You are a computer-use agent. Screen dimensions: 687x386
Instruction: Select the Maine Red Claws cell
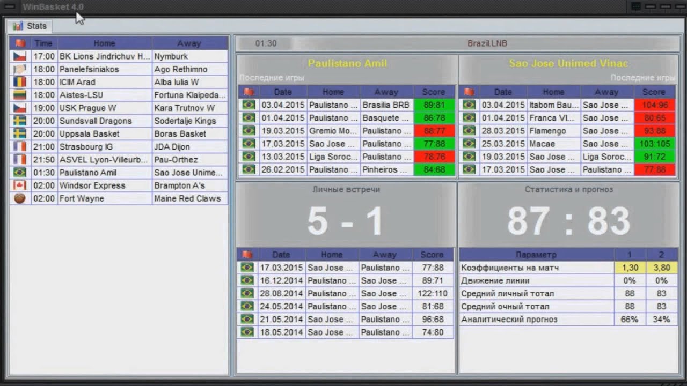[189, 198]
